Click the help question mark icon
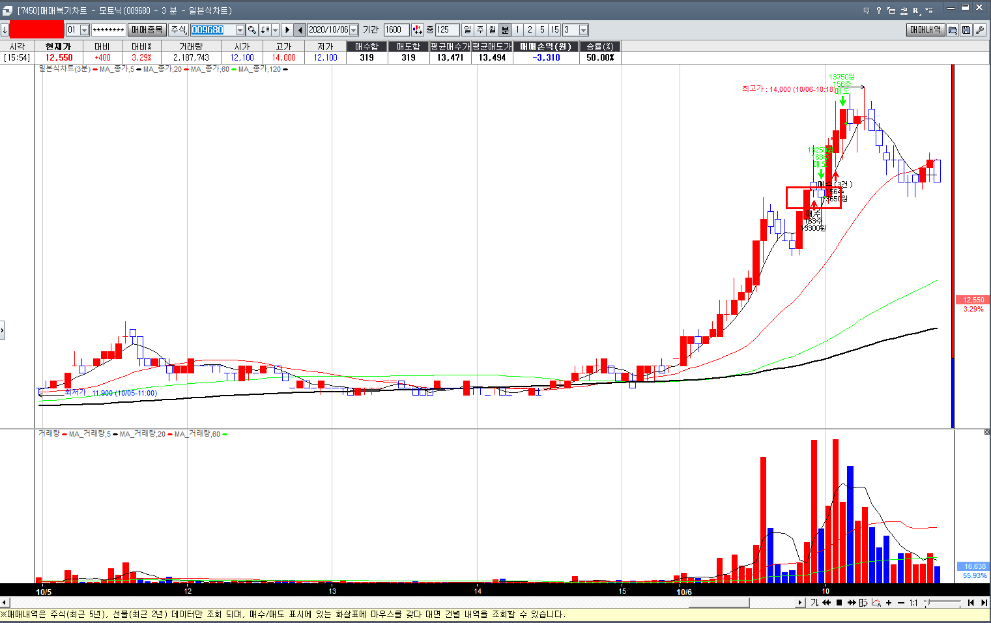Viewport: 991px width, 623px height. click(878, 10)
